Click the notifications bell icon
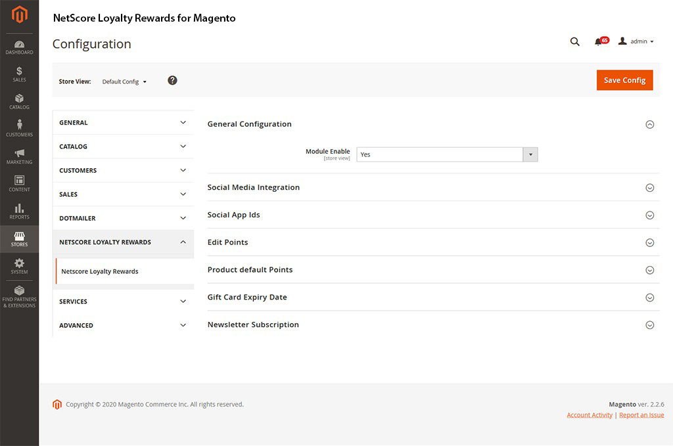673x446 pixels. (598, 41)
